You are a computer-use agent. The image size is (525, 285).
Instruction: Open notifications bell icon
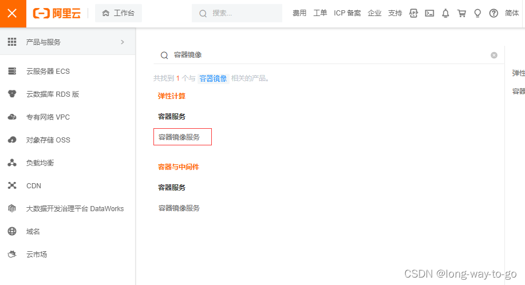click(445, 13)
